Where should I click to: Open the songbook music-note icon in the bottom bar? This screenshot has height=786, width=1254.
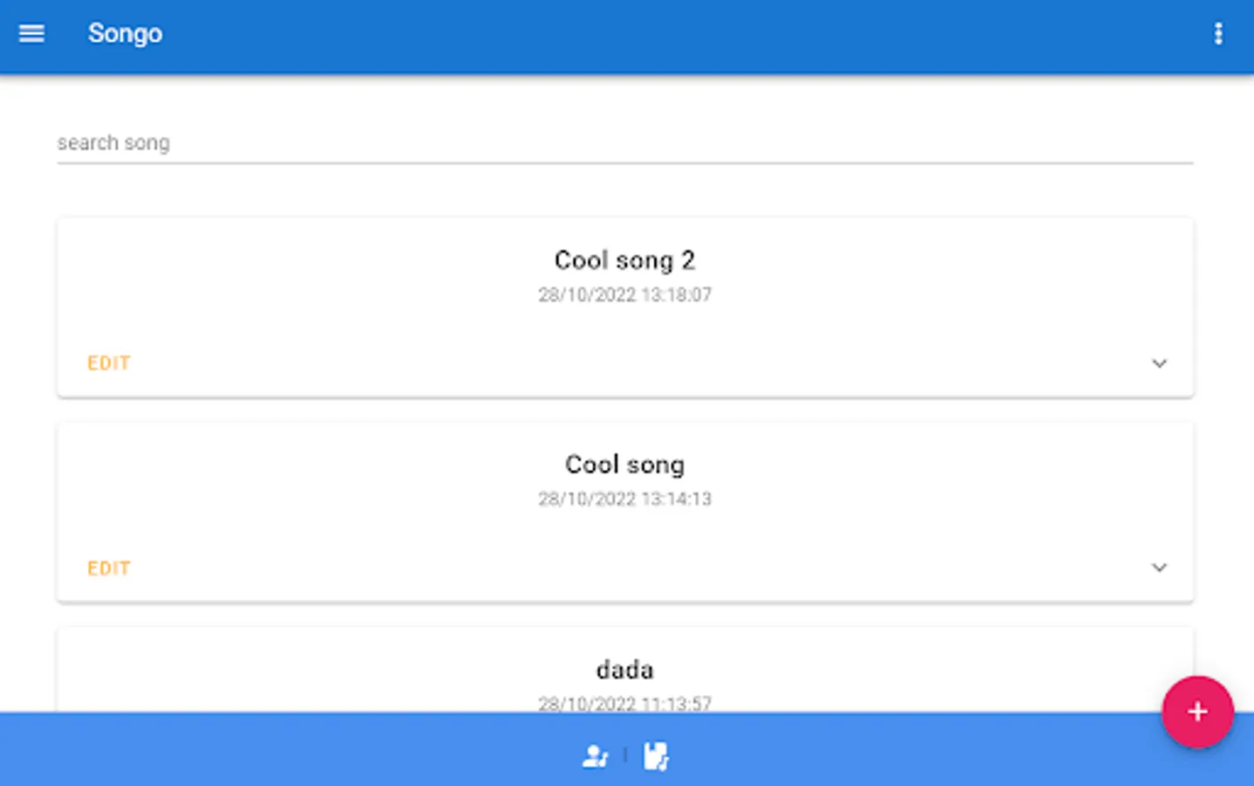[656, 756]
